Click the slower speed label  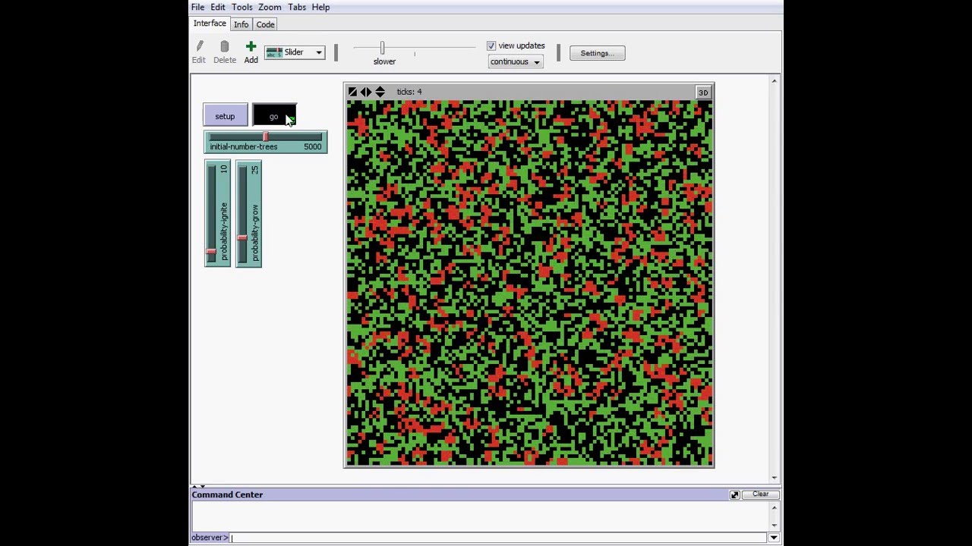pos(384,61)
